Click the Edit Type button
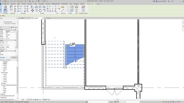Viewport: 184px width, 103px height. coord(14,27)
